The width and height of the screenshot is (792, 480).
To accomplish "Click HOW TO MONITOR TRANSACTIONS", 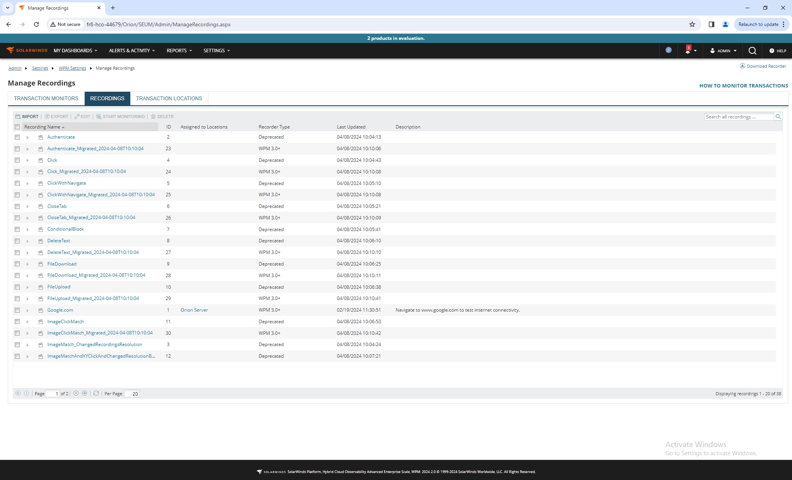I will (x=743, y=85).
